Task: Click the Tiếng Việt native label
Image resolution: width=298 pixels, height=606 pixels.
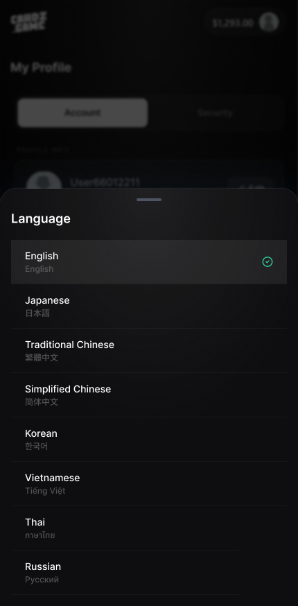Action: [45, 491]
